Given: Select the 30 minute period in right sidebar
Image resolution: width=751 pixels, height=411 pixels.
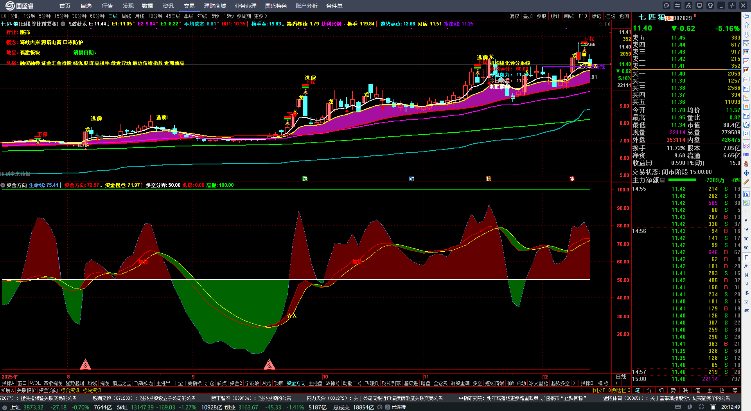Looking at the screenshot, I should (746, 239).
